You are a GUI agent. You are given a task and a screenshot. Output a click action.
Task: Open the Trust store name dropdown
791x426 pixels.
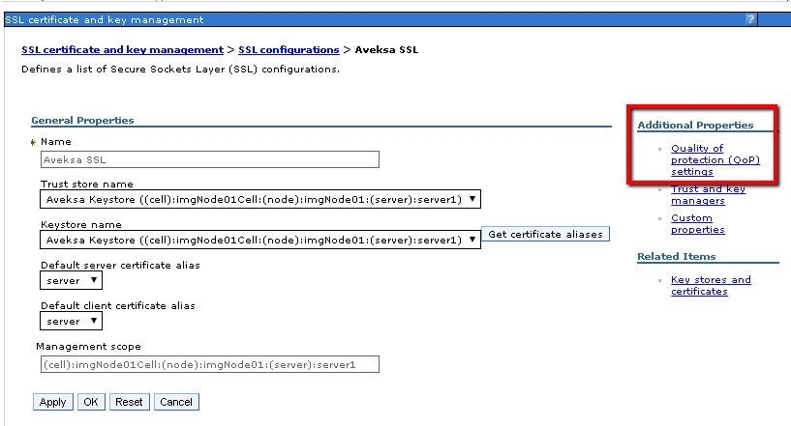point(260,199)
